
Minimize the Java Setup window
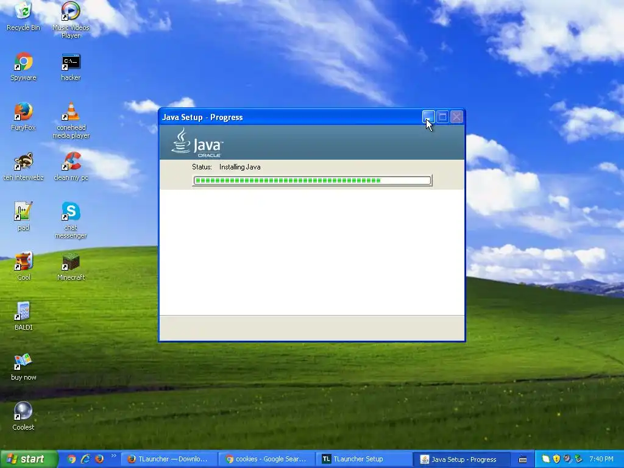tap(428, 117)
